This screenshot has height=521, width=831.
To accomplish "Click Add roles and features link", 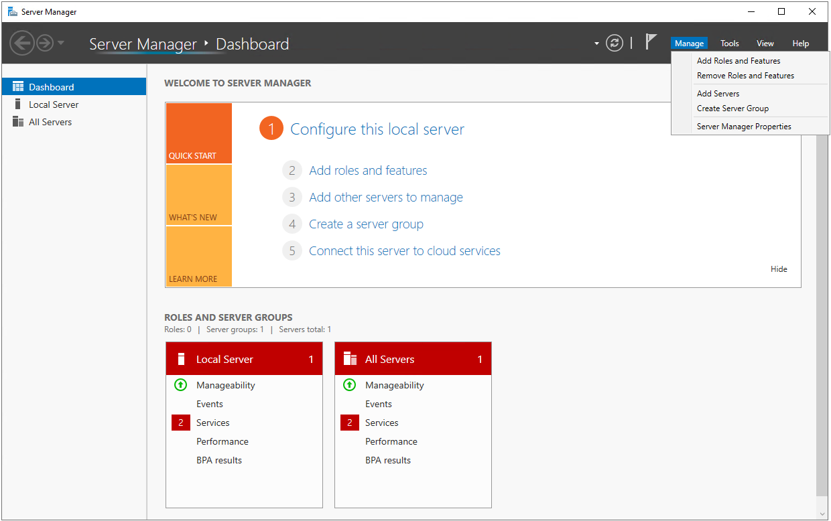I will pyautogui.click(x=368, y=171).
